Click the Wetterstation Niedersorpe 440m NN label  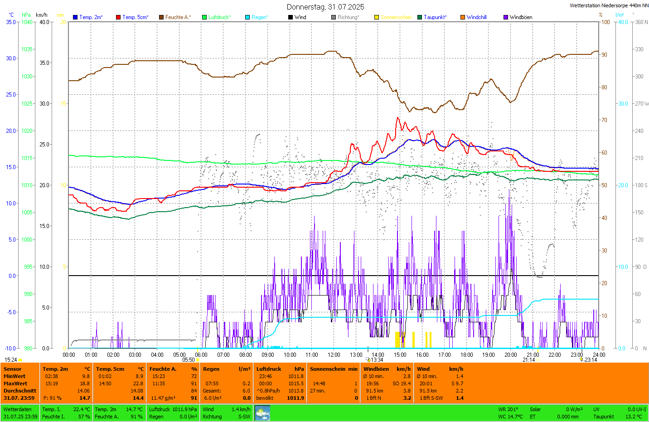[609, 5]
